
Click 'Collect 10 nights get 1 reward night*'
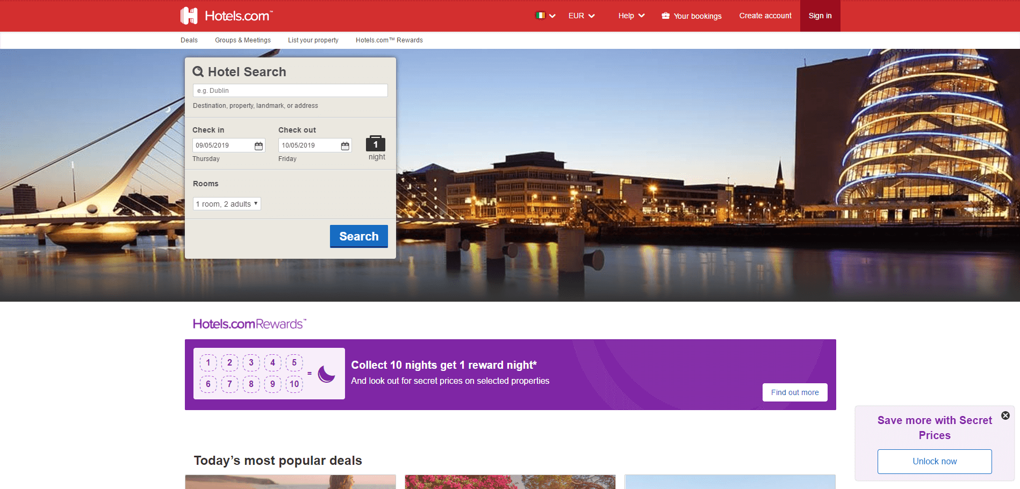coord(444,365)
